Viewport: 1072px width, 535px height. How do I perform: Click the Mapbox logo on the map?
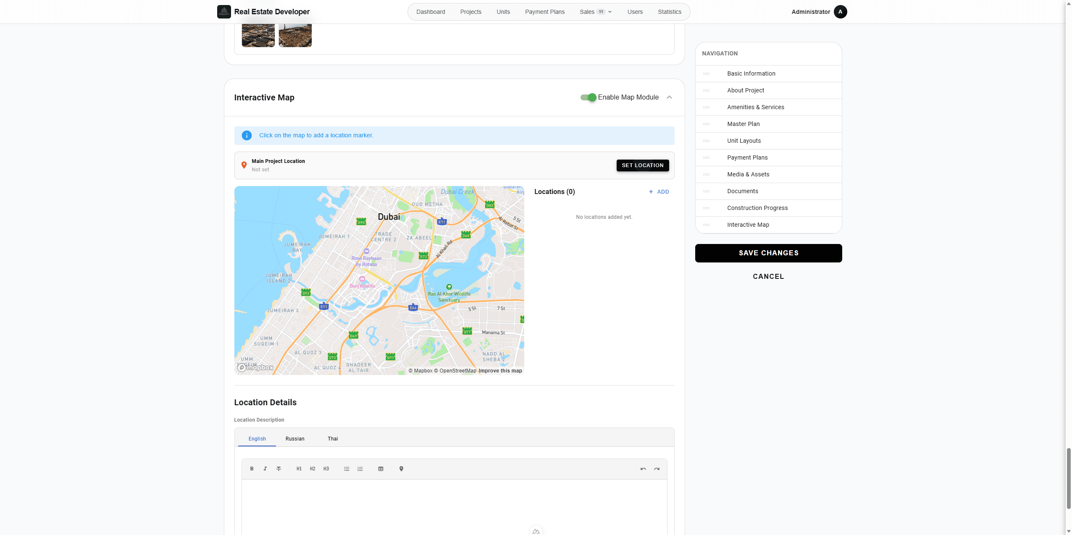[x=255, y=367]
